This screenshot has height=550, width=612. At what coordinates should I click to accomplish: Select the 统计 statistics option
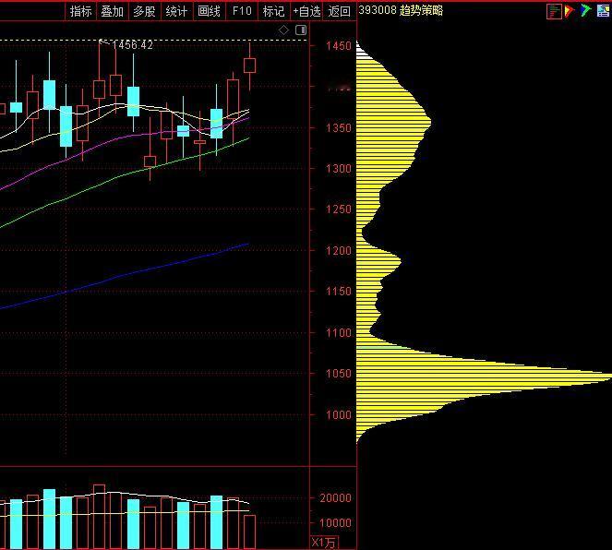coord(177,11)
